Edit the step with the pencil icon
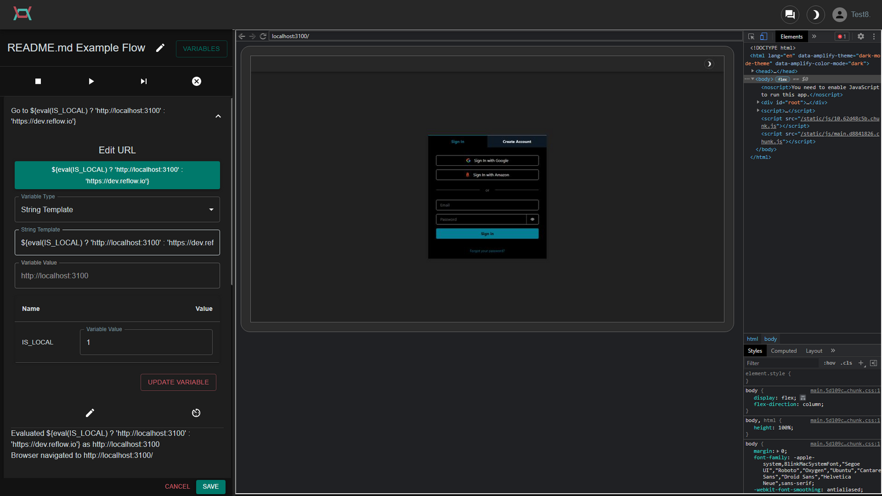882x496 pixels. tap(90, 413)
